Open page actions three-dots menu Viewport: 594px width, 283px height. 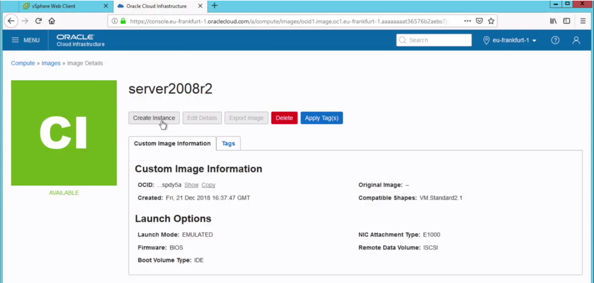[x=467, y=21]
